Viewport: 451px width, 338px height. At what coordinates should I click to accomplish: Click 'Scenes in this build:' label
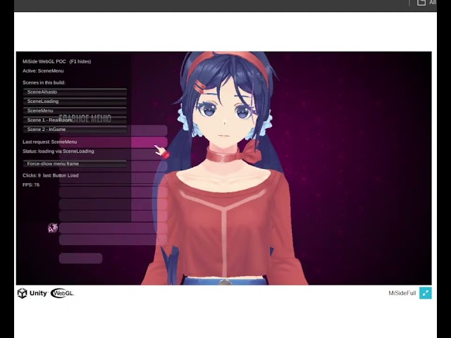click(44, 82)
